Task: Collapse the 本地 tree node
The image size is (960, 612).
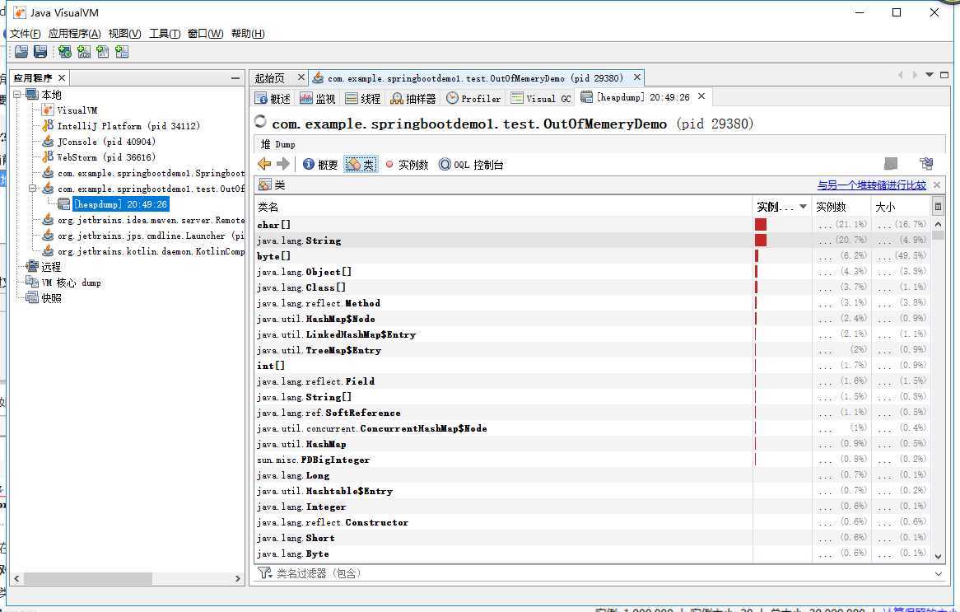Action: coord(17,95)
